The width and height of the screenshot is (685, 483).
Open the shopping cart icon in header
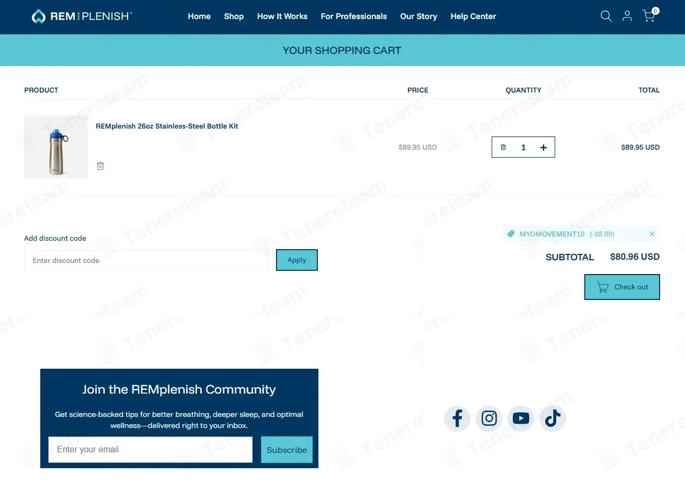tap(650, 15)
